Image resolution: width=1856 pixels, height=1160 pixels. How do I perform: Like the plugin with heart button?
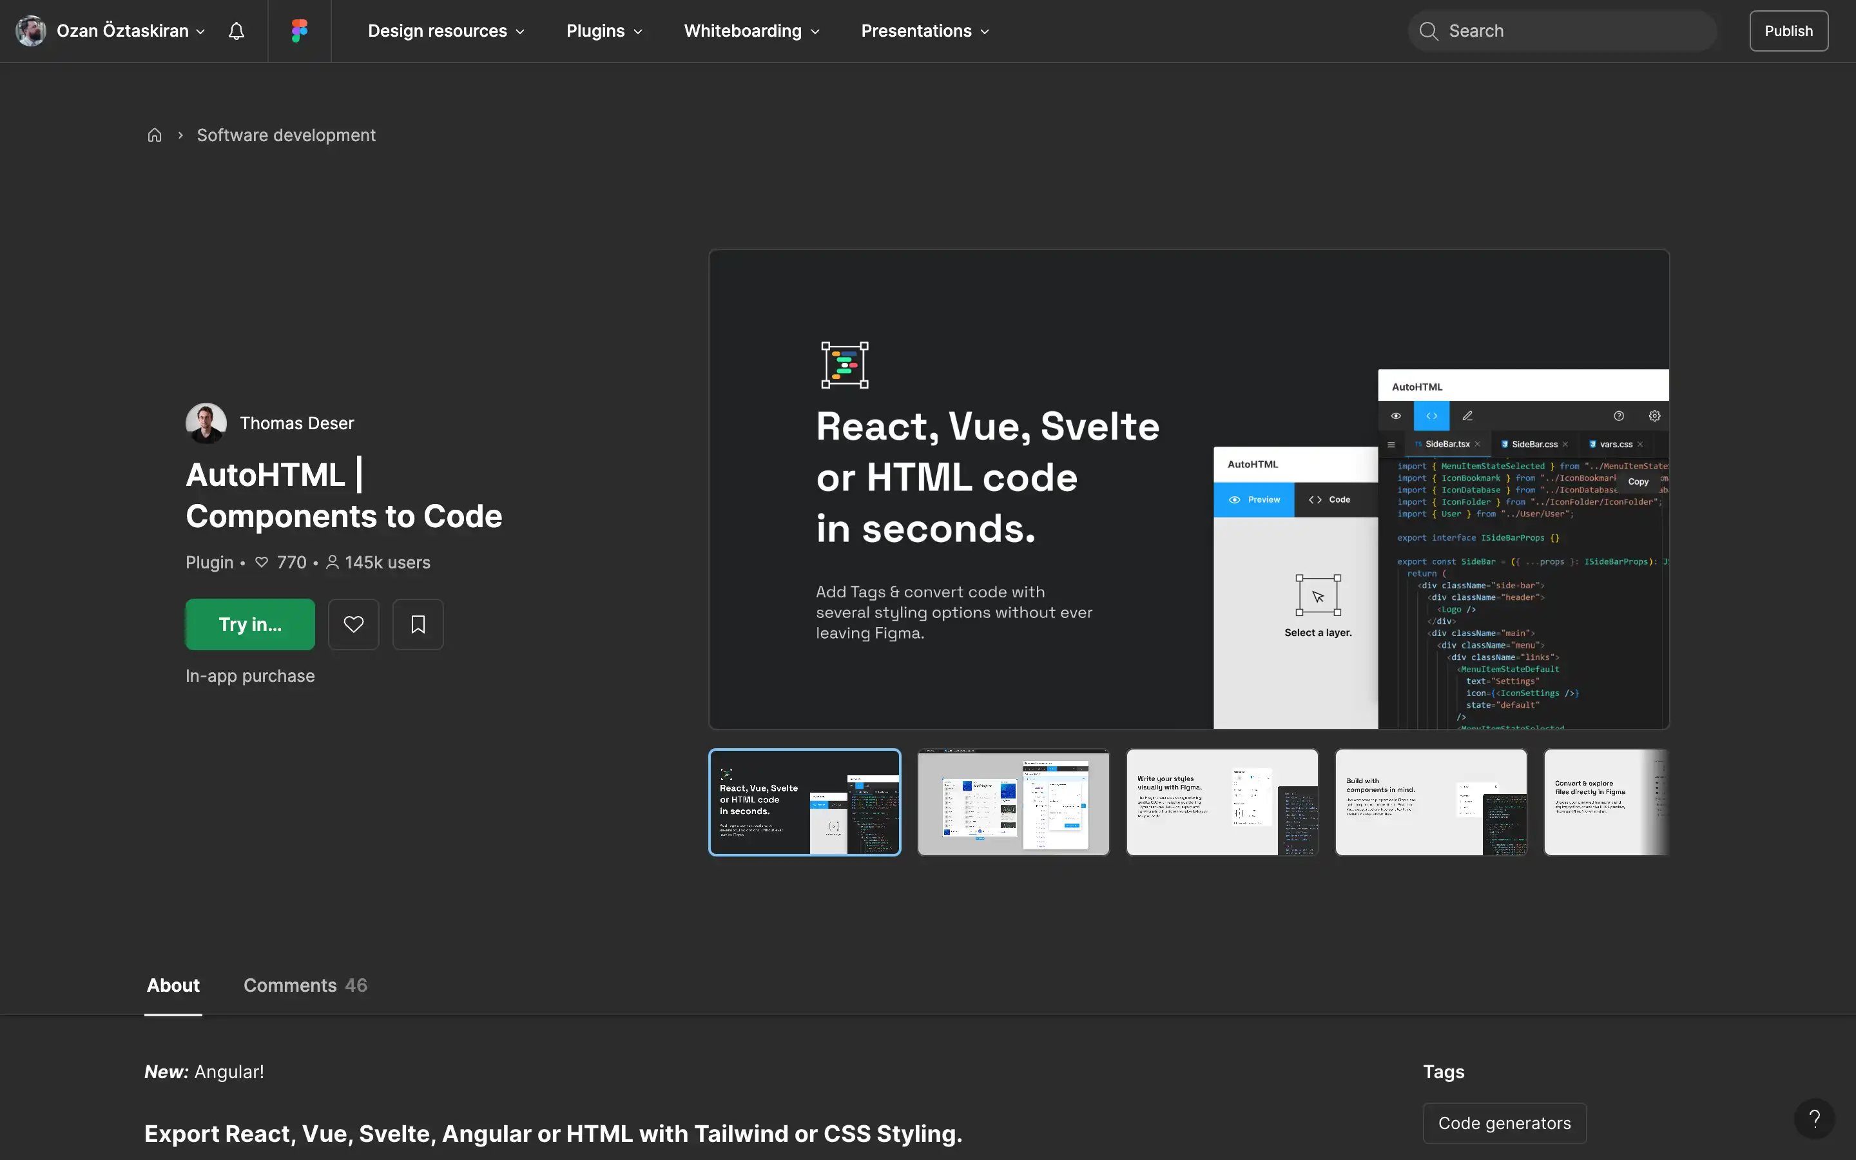354,624
